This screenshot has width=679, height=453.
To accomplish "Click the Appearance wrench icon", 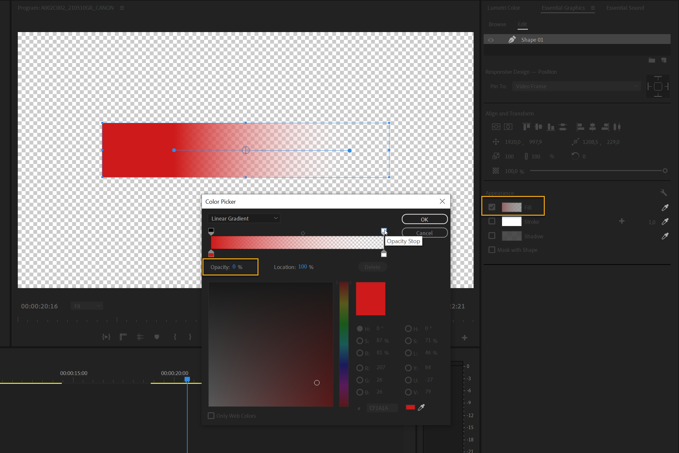I will [x=664, y=192].
